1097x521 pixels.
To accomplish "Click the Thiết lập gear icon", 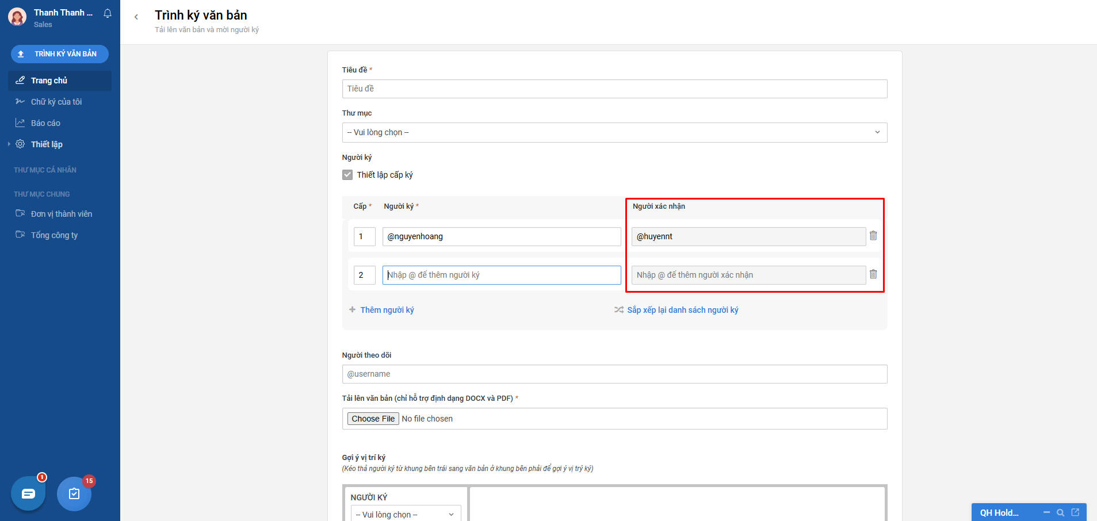I will click(20, 144).
